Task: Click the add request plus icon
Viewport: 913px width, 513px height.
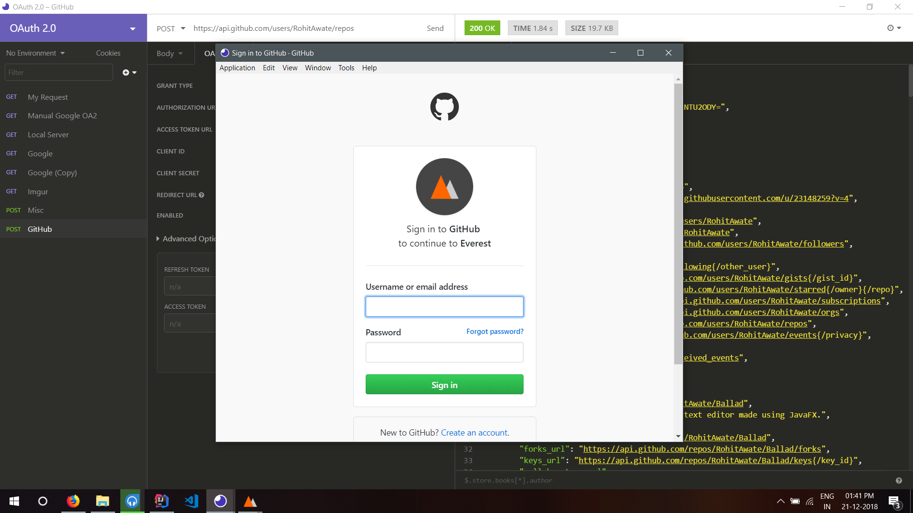Action: point(126,73)
